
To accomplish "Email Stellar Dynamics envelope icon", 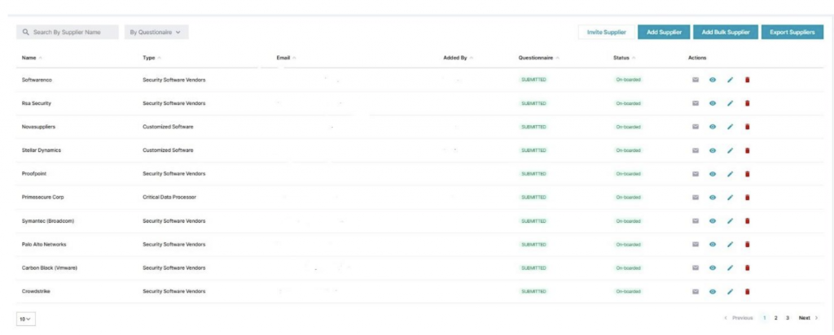I will click(x=696, y=150).
